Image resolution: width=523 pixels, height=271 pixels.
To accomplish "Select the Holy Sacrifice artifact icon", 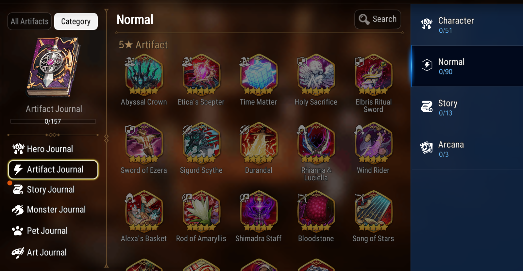I will coord(316,75).
